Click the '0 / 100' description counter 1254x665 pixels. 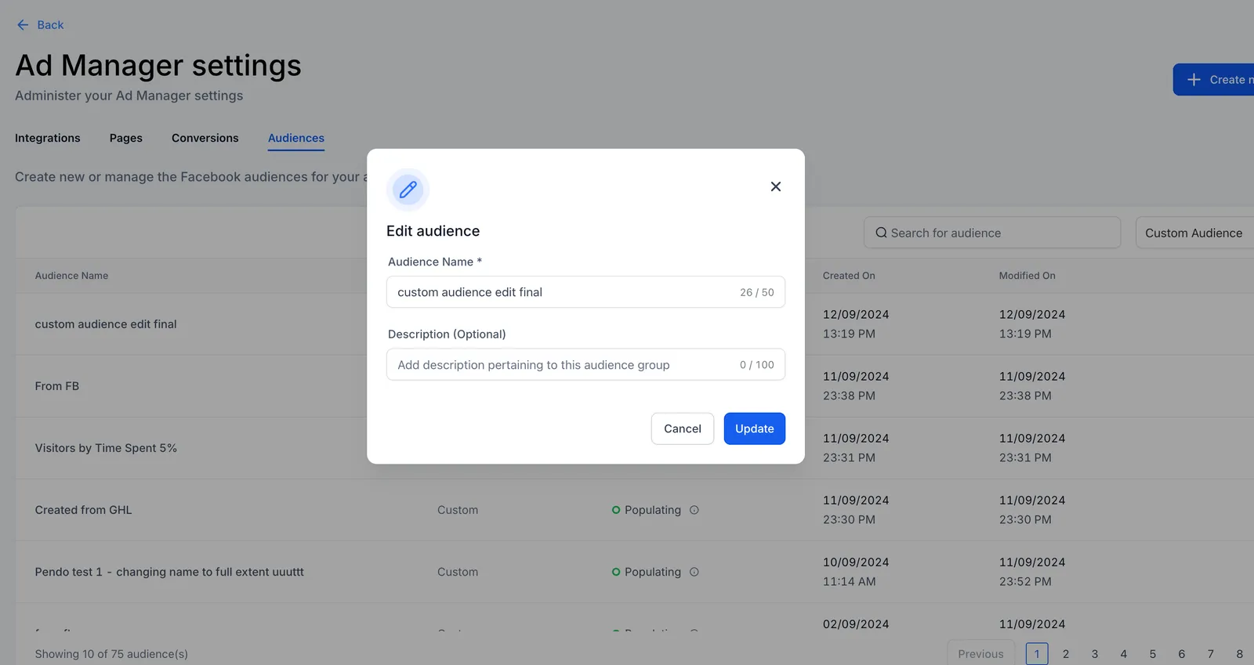pyautogui.click(x=756, y=365)
